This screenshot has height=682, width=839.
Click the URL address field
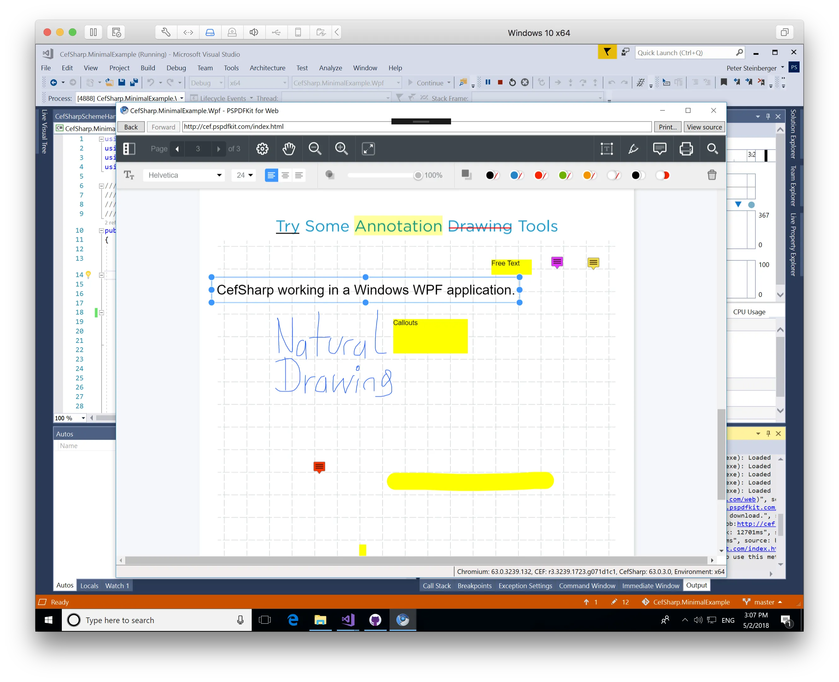pos(417,126)
